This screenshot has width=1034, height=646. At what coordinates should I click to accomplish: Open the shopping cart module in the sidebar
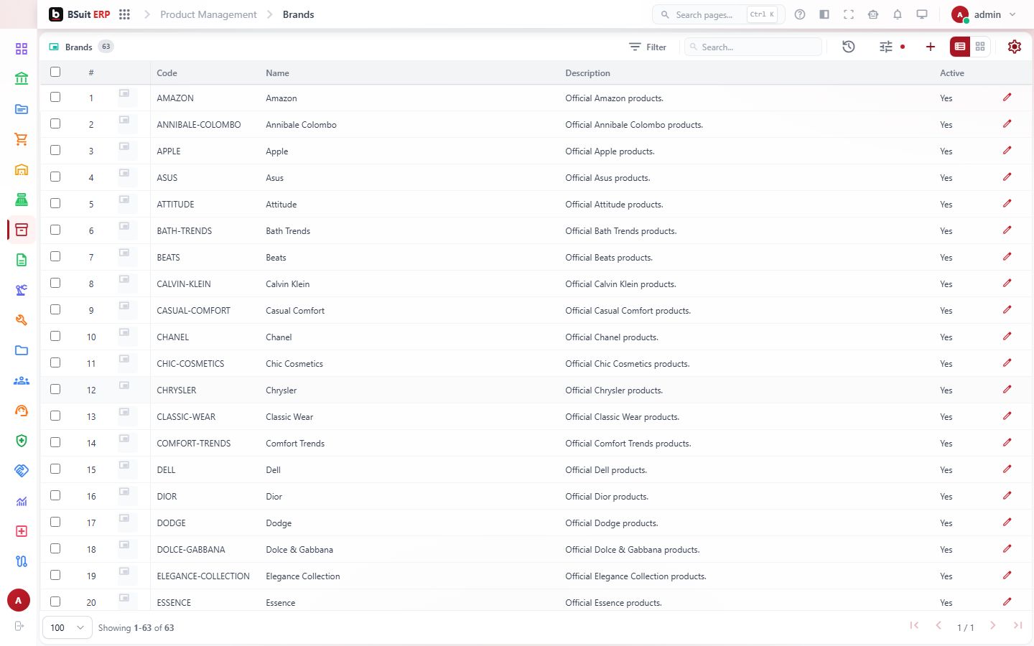tap(22, 139)
